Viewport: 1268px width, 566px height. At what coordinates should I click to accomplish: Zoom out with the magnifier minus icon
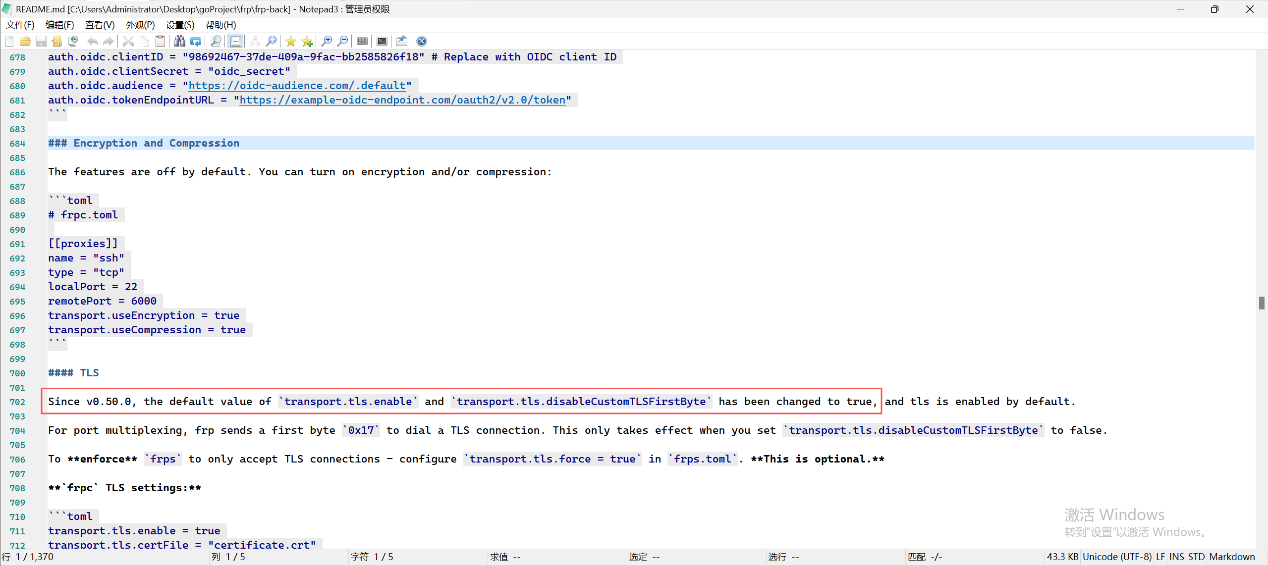point(342,41)
